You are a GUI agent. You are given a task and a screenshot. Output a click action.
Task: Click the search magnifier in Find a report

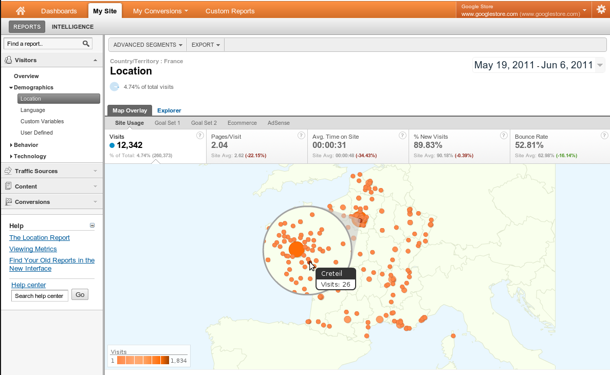click(x=86, y=44)
